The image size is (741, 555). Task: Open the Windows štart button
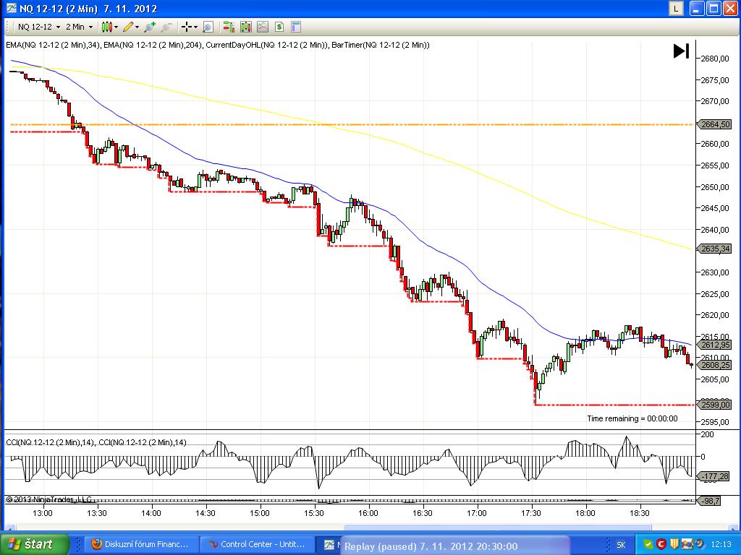[35, 544]
